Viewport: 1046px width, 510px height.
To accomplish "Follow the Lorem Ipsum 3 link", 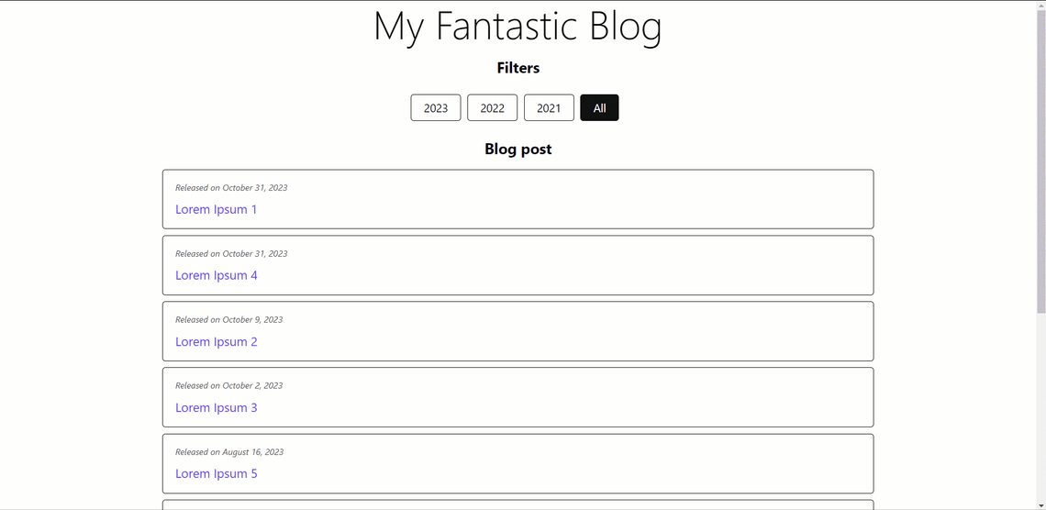I will (x=217, y=407).
